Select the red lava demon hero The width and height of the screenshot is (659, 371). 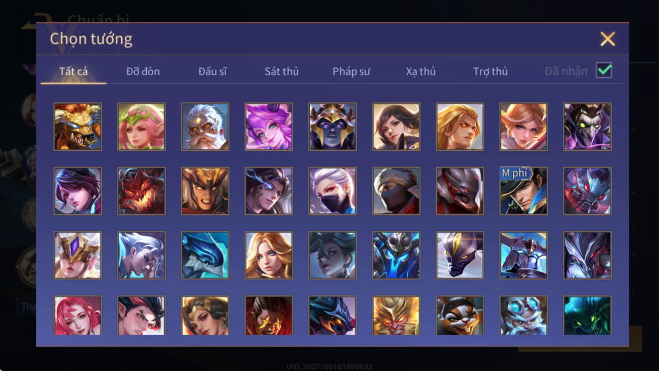[142, 191]
